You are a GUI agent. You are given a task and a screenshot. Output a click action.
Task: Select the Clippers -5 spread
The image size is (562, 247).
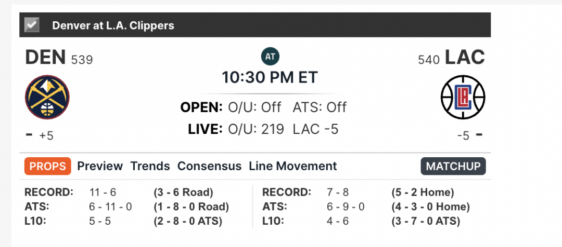463,136
